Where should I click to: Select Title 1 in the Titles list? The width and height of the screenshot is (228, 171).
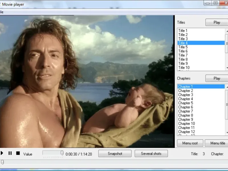pos(201,30)
